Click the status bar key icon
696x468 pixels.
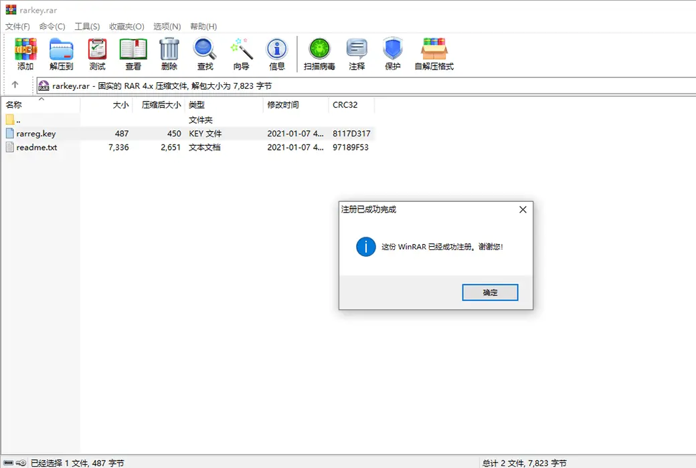[x=21, y=463]
